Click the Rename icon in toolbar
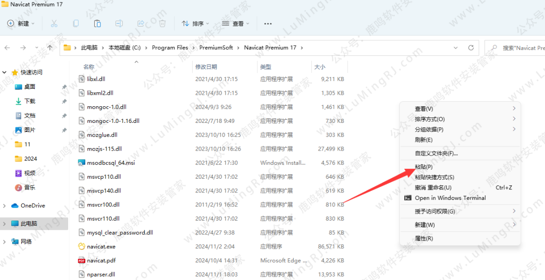The image size is (545, 280). coord(119,24)
